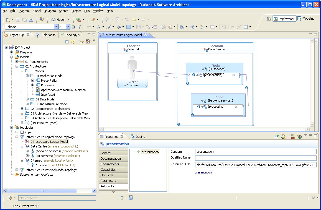Viewport: 321px width, 210px height.
Task: Click the Print icon in toolbar
Action: [31, 20]
